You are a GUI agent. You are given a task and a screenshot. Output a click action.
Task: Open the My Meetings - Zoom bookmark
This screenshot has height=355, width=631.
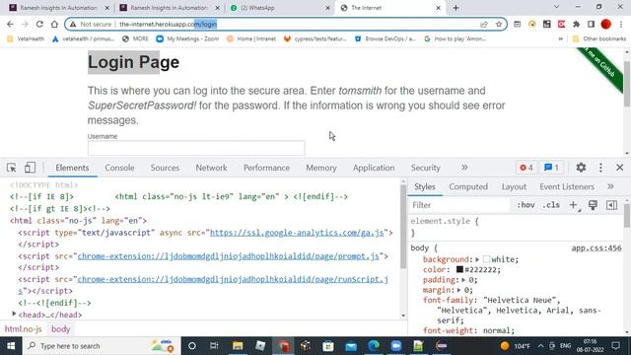tap(187, 38)
